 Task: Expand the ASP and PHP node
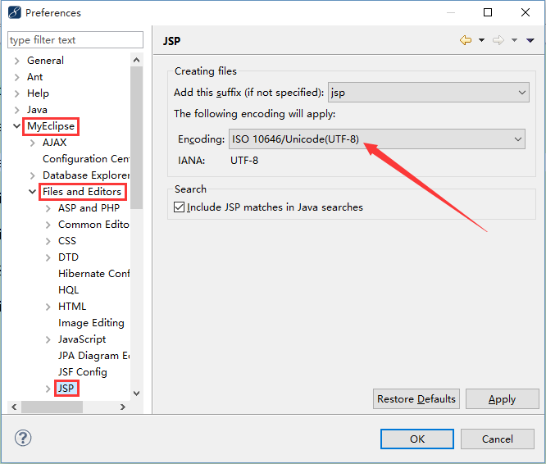tap(48, 208)
